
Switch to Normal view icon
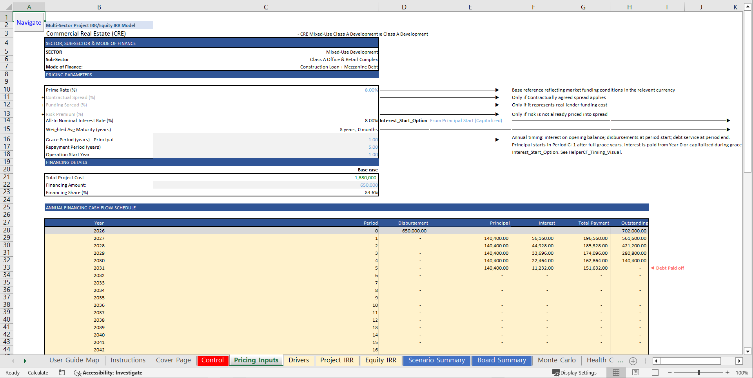click(616, 373)
